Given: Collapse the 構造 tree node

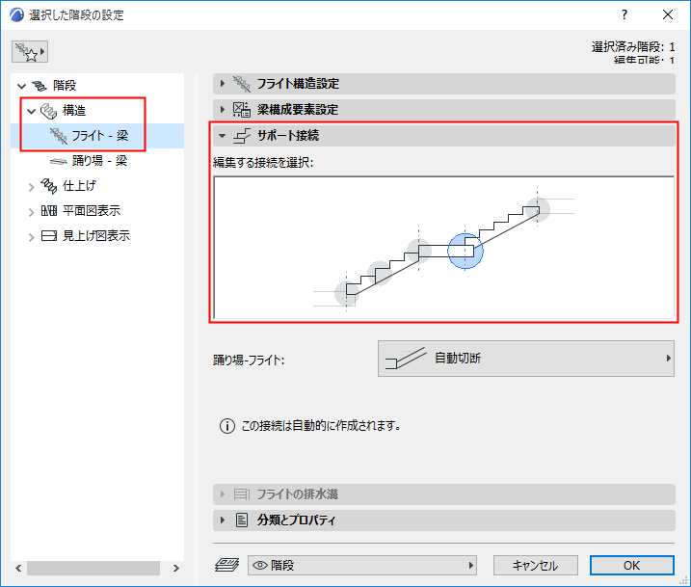Looking at the screenshot, I should click(31, 111).
